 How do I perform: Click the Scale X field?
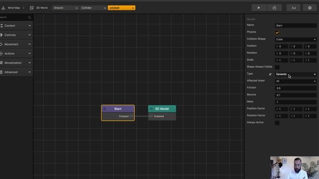(x=282, y=60)
